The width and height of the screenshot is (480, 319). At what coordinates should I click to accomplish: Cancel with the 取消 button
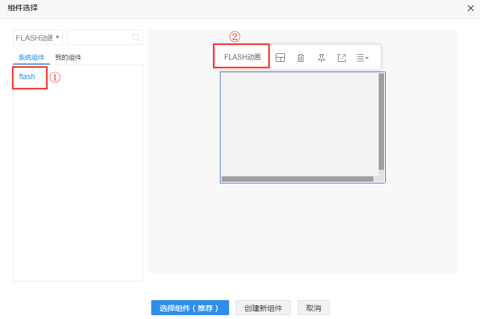tap(313, 308)
